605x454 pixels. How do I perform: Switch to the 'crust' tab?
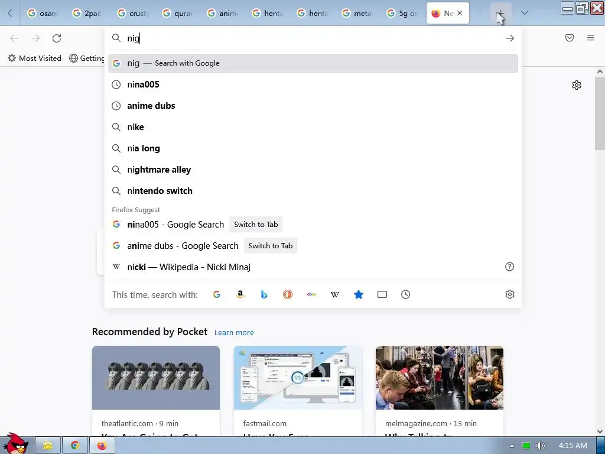[132, 13]
